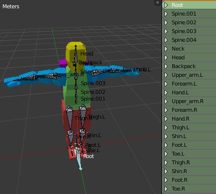
Task: Expand the Root bone group triangle
Action: [x=166, y=5]
